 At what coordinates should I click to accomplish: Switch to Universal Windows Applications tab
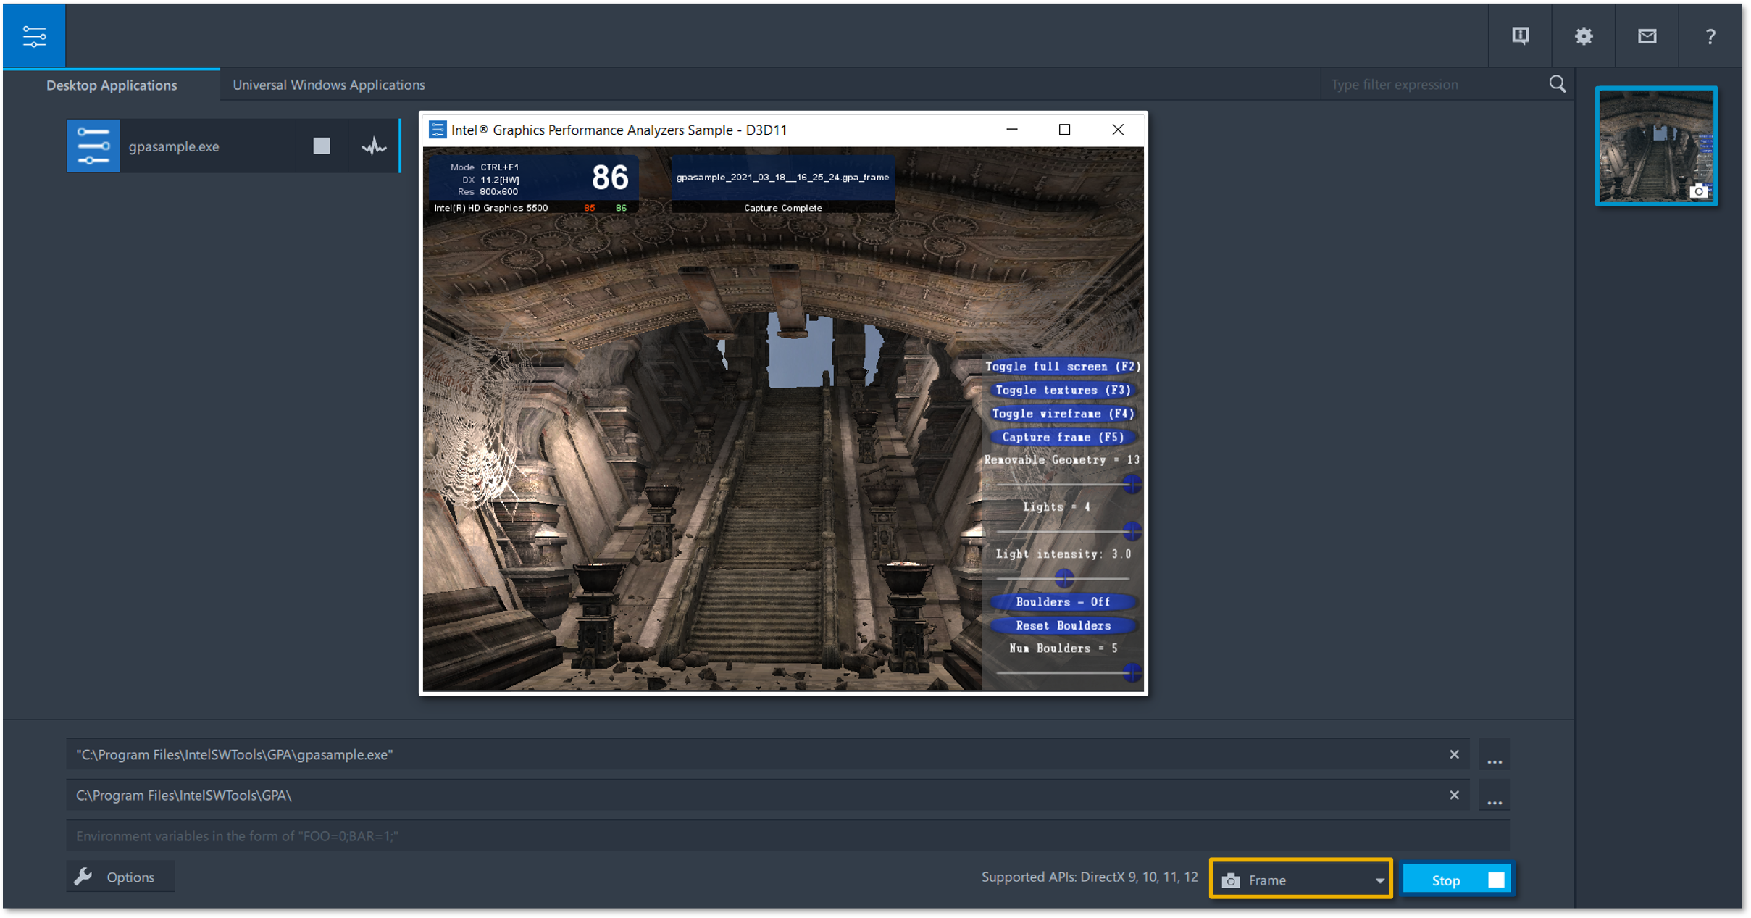coord(328,85)
